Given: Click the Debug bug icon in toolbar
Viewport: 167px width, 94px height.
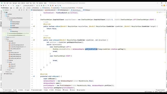Looking at the screenshot, I should point(44,5).
